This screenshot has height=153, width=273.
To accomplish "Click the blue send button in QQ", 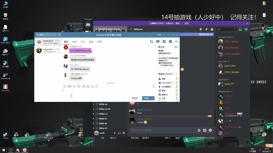I will (x=146, y=98).
